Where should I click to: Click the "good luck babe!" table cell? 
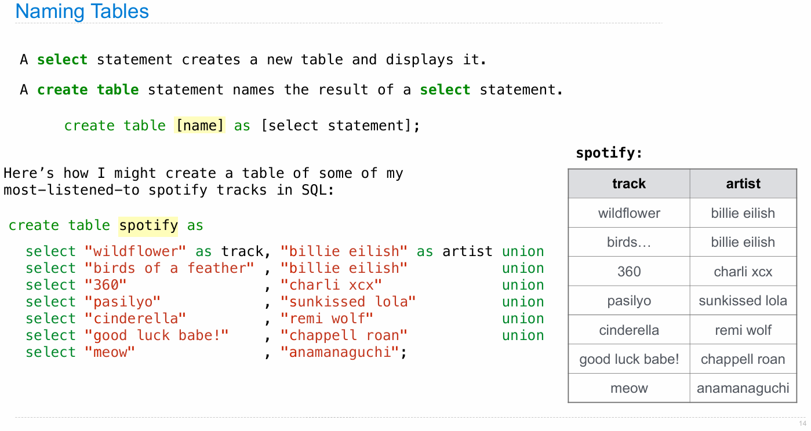click(x=629, y=359)
